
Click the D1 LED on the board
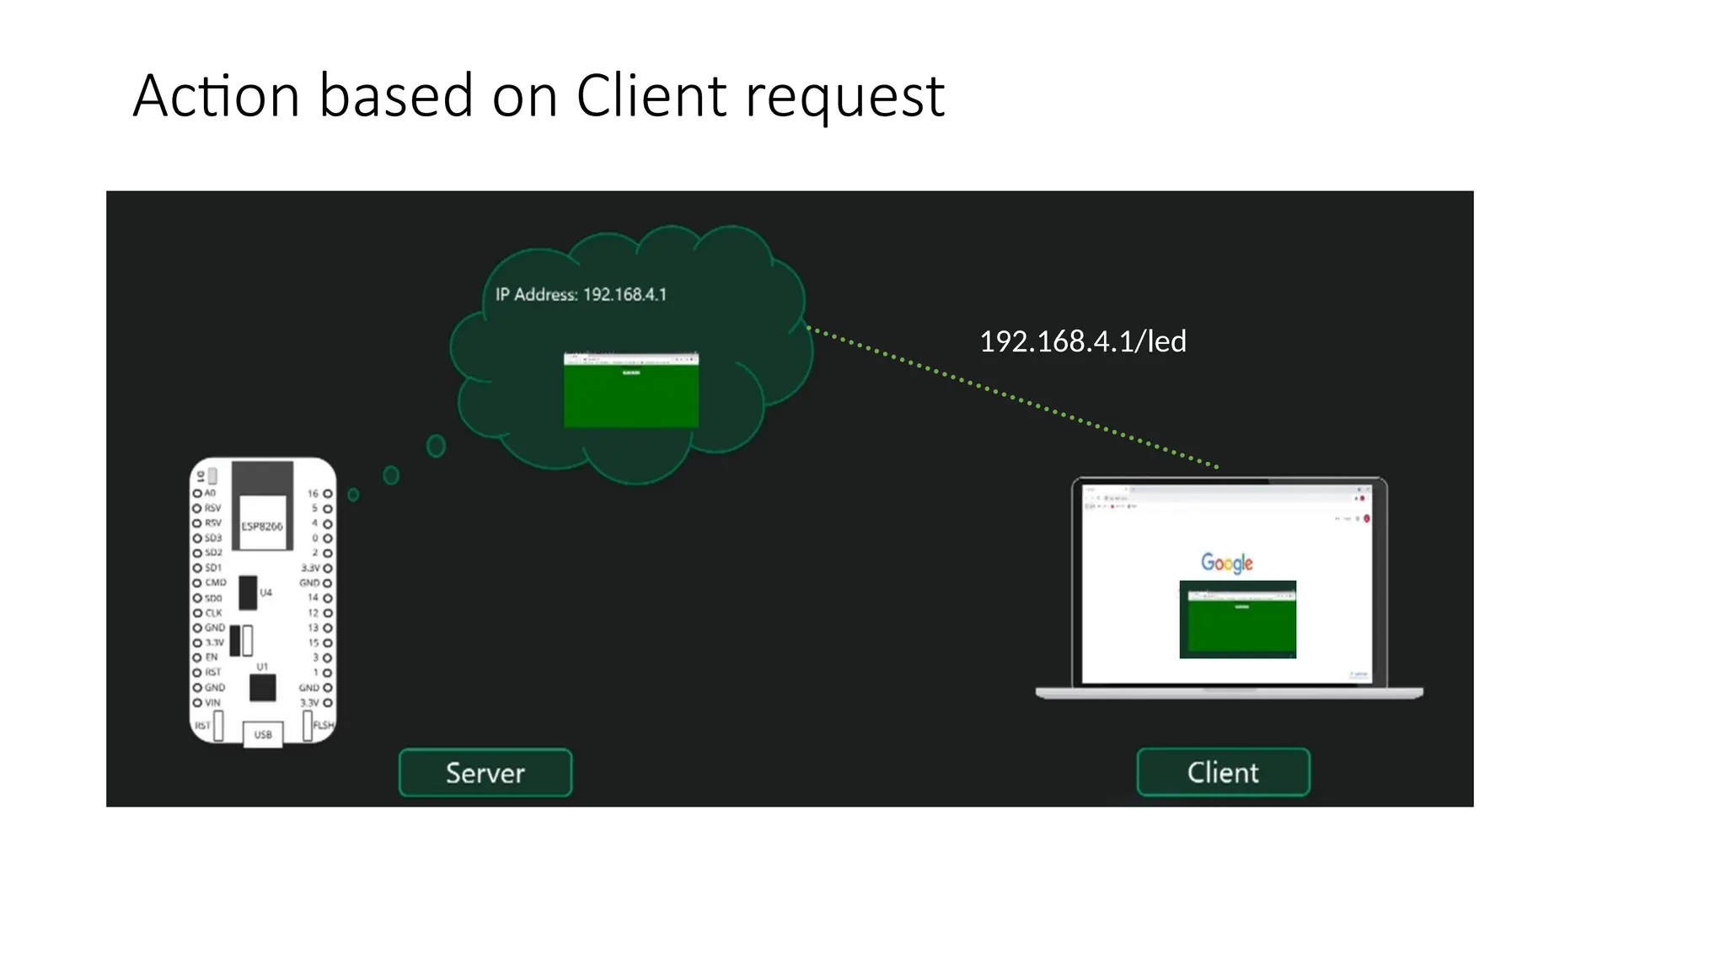212,476
